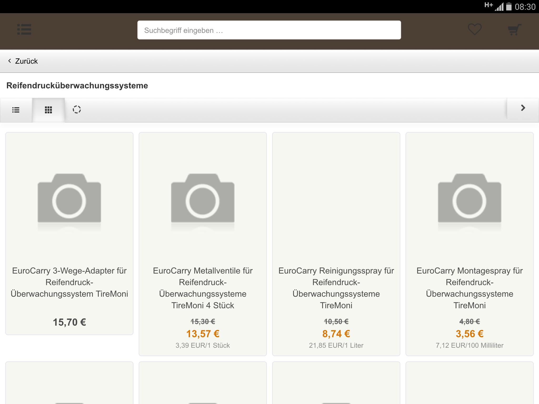Viewport: 539px width, 404px height.
Task: Expand the filter panel right chevron
Action: (523, 108)
